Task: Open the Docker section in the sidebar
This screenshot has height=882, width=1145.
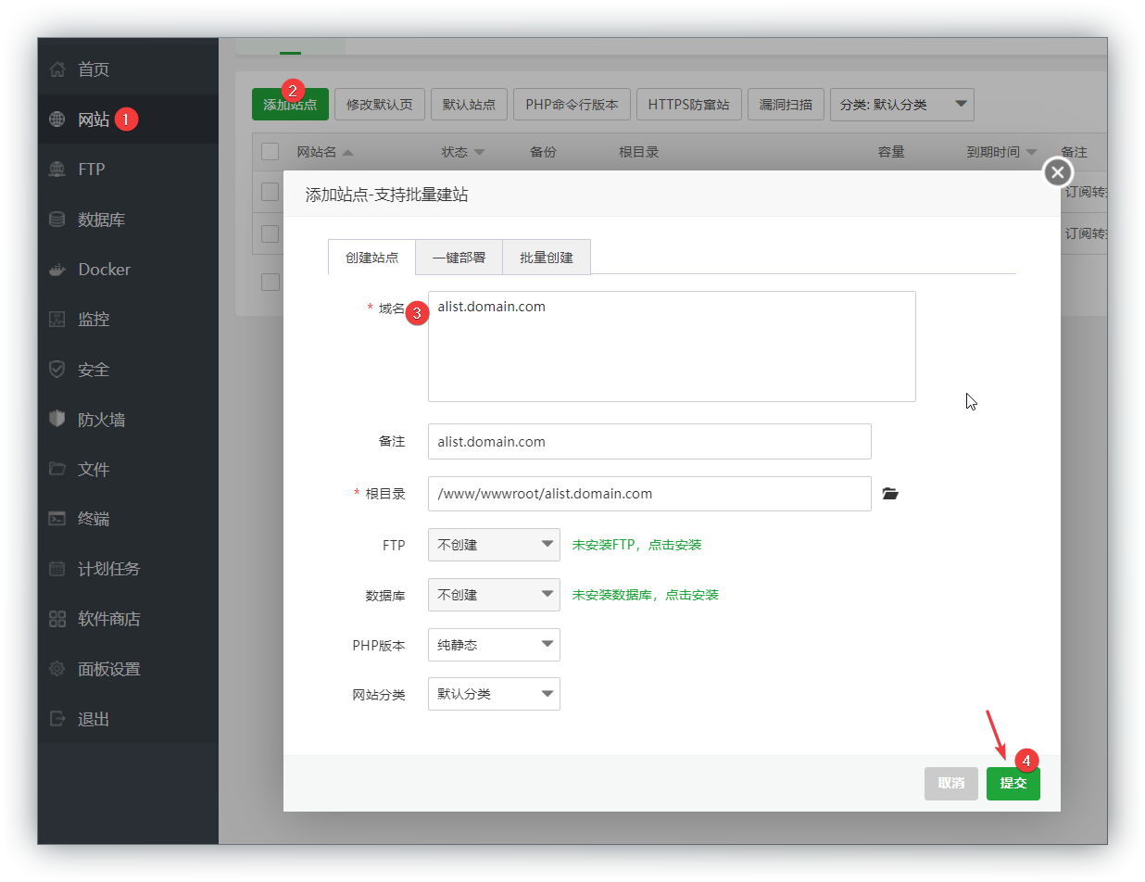Action: pyautogui.click(x=104, y=269)
